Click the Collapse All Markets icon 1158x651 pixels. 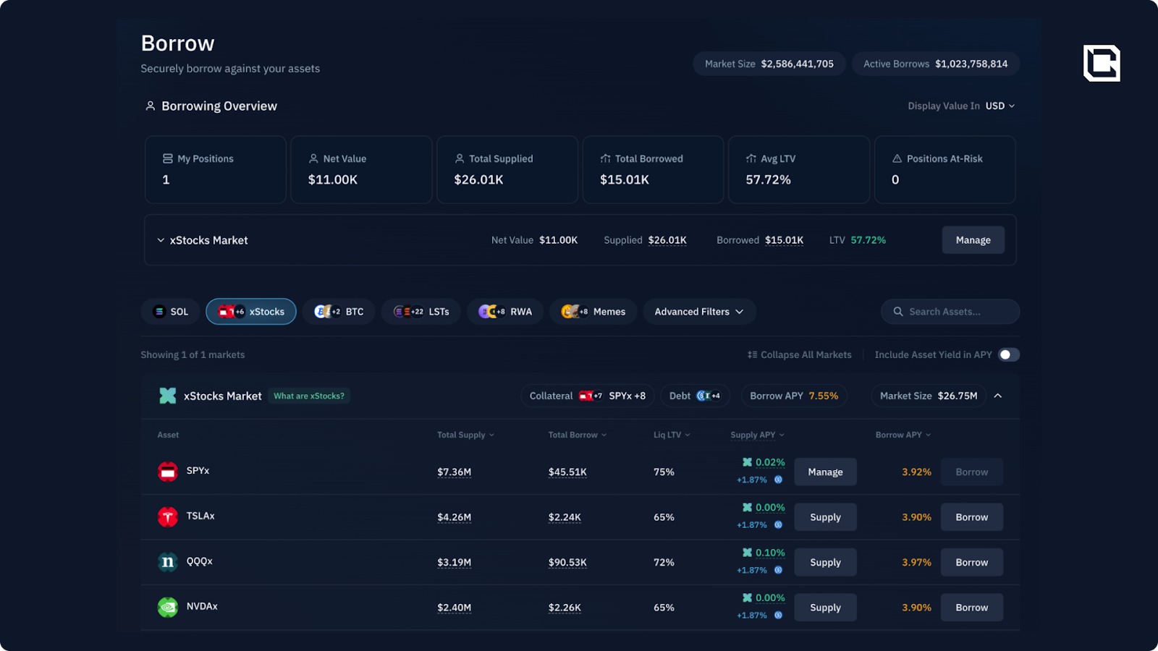pos(752,354)
